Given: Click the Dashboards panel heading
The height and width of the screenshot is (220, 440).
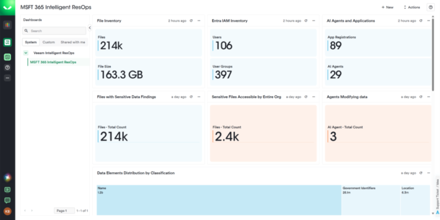Looking at the screenshot, I should [33, 20].
